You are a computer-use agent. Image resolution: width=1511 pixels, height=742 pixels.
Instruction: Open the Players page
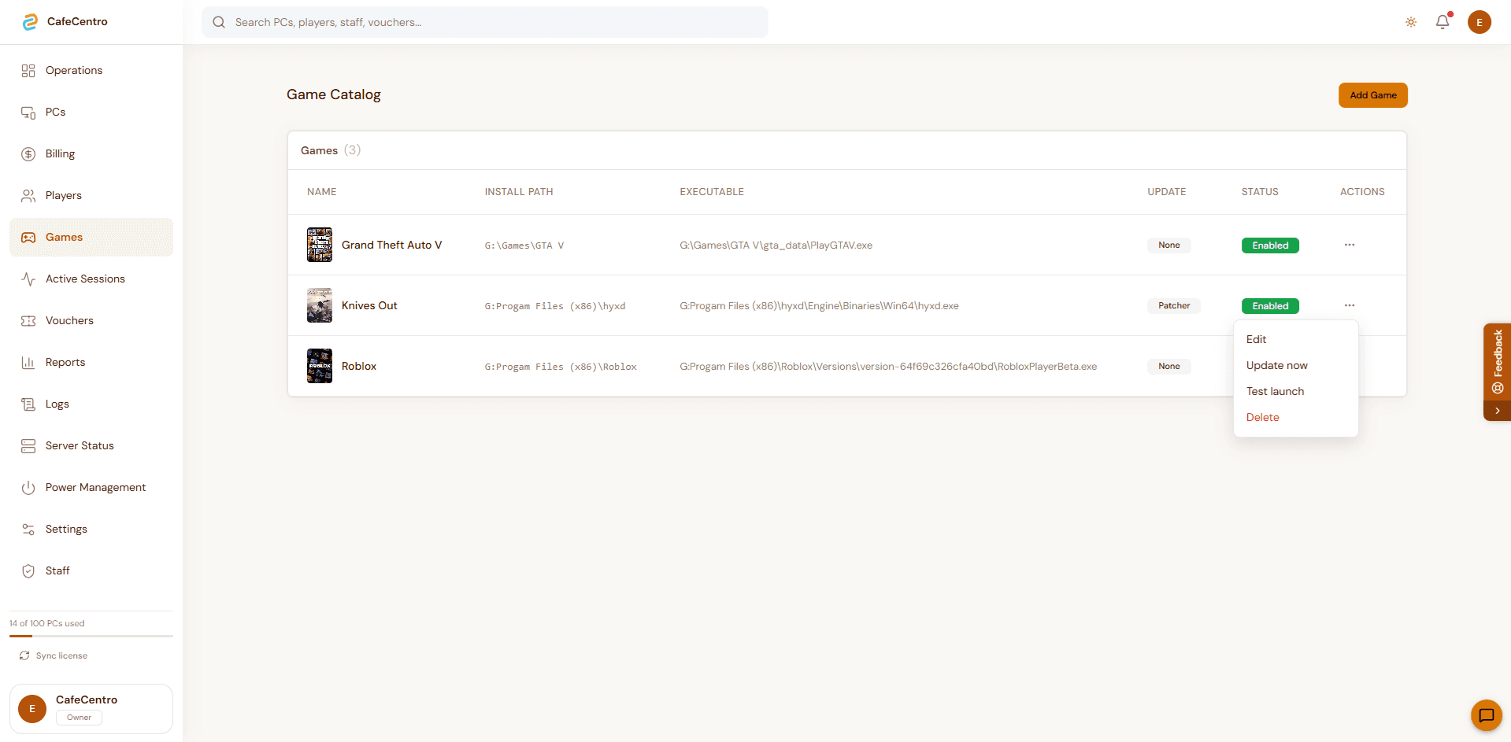[91, 196]
